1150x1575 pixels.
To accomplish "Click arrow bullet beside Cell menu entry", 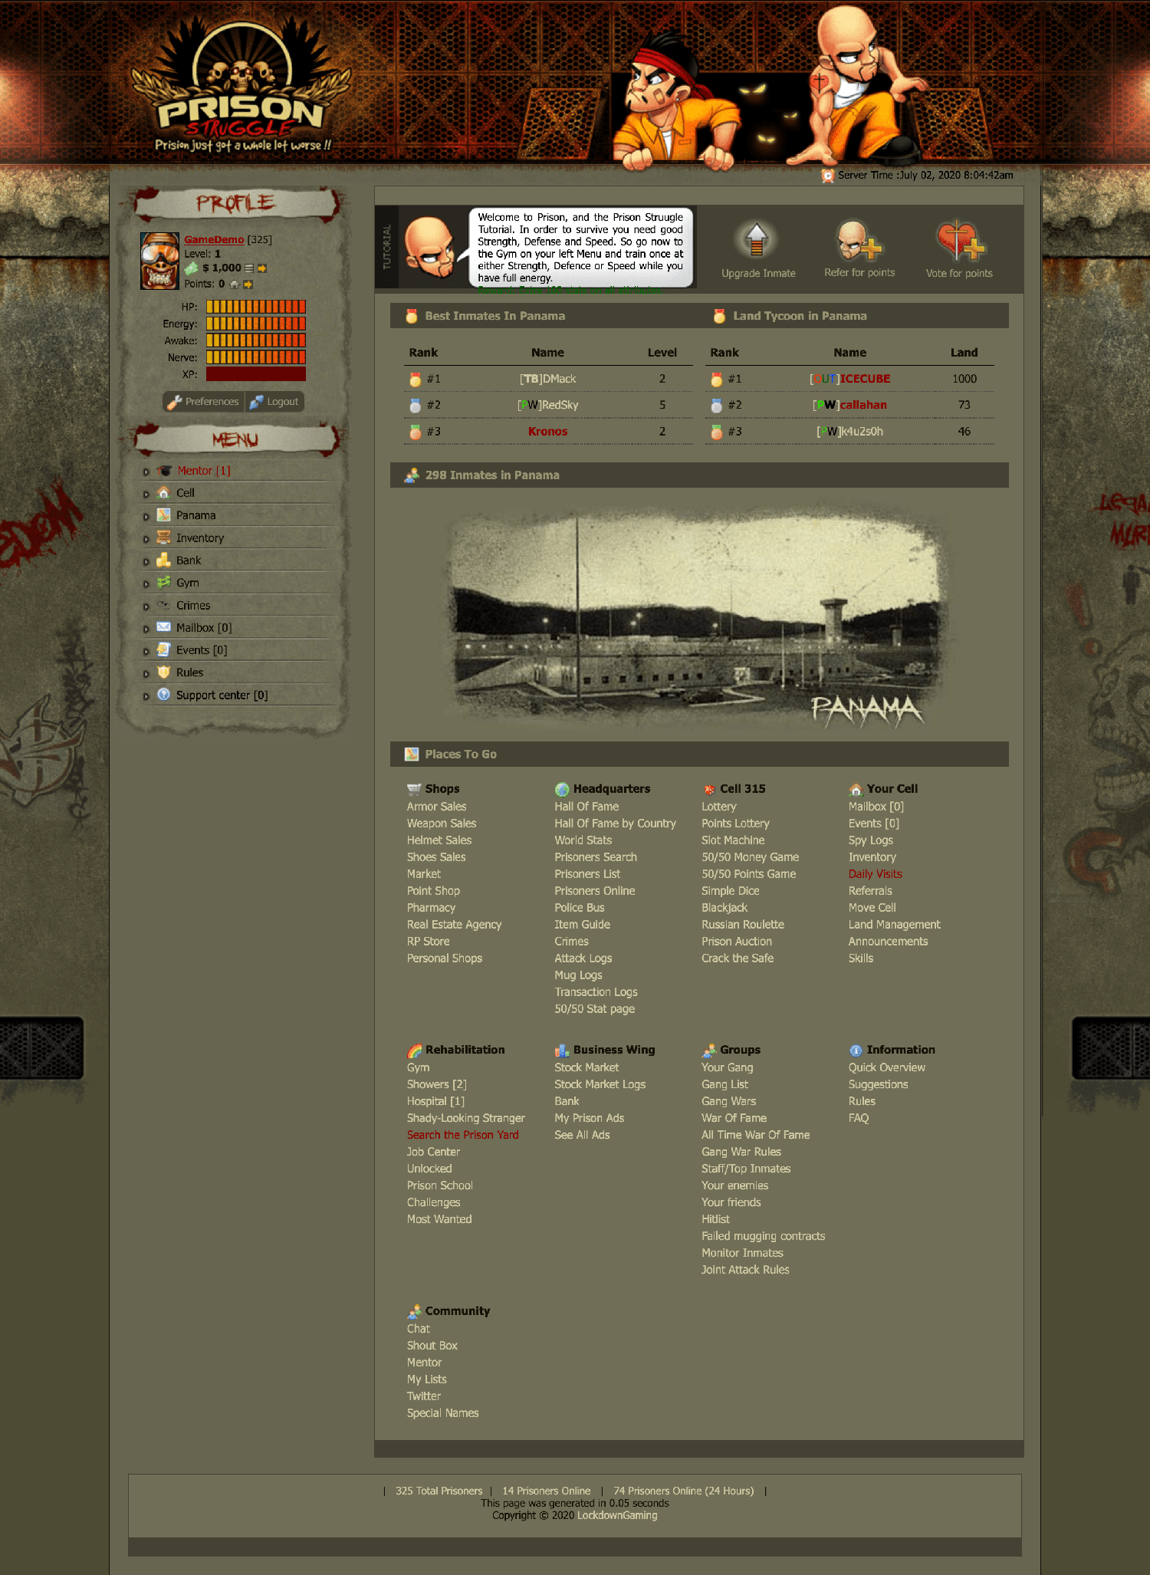I will point(146,494).
